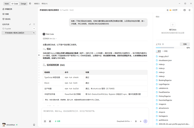The image size is (194, 128).
Task: Click the 62% context usage value
Action: point(188,48)
